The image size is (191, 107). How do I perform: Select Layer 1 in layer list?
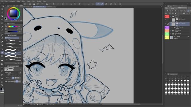180,24
